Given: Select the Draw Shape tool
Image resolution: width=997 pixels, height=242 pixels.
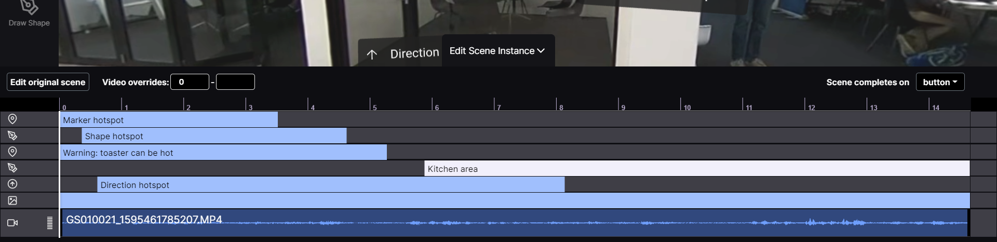Looking at the screenshot, I should click(29, 15).
